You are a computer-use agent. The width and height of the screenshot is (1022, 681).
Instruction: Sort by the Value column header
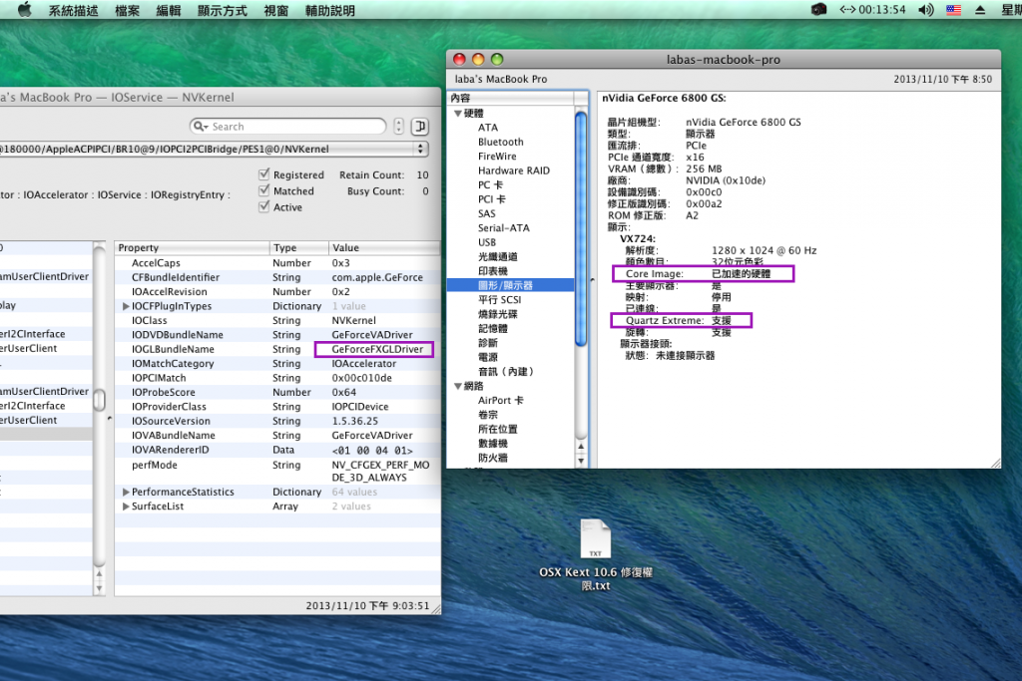pos(384,248)
